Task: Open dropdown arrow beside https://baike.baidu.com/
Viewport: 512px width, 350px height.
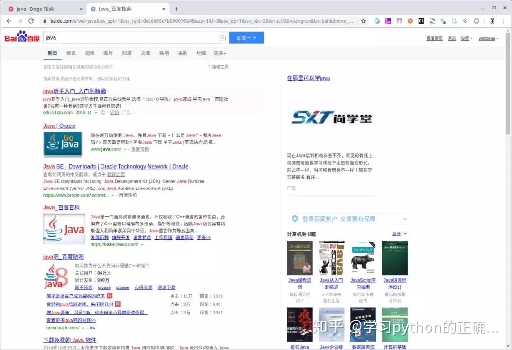Action: (142, 245)
